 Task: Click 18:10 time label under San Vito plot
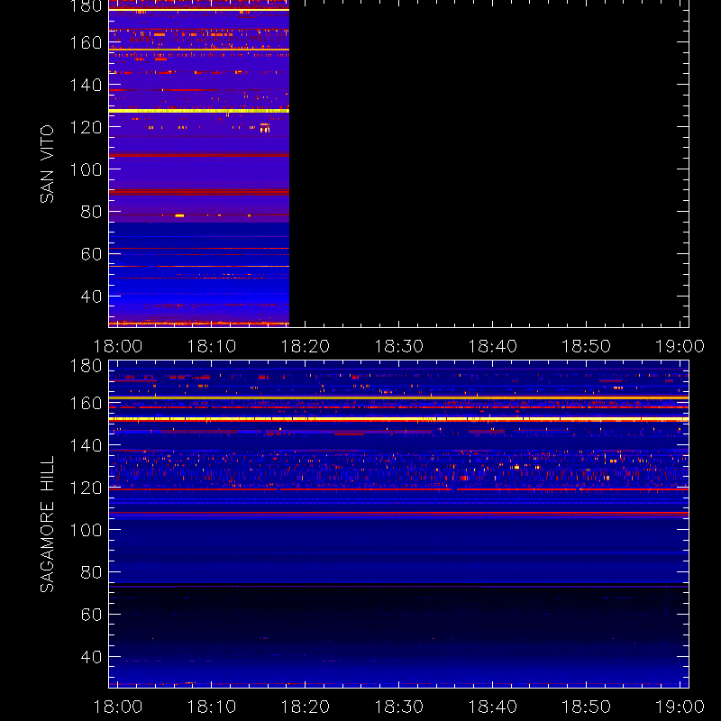212,346
